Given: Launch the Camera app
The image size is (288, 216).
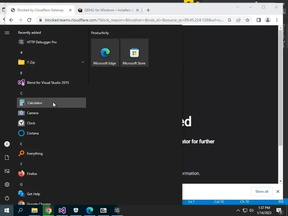Looking at the screenshot, I should [51, 113].
